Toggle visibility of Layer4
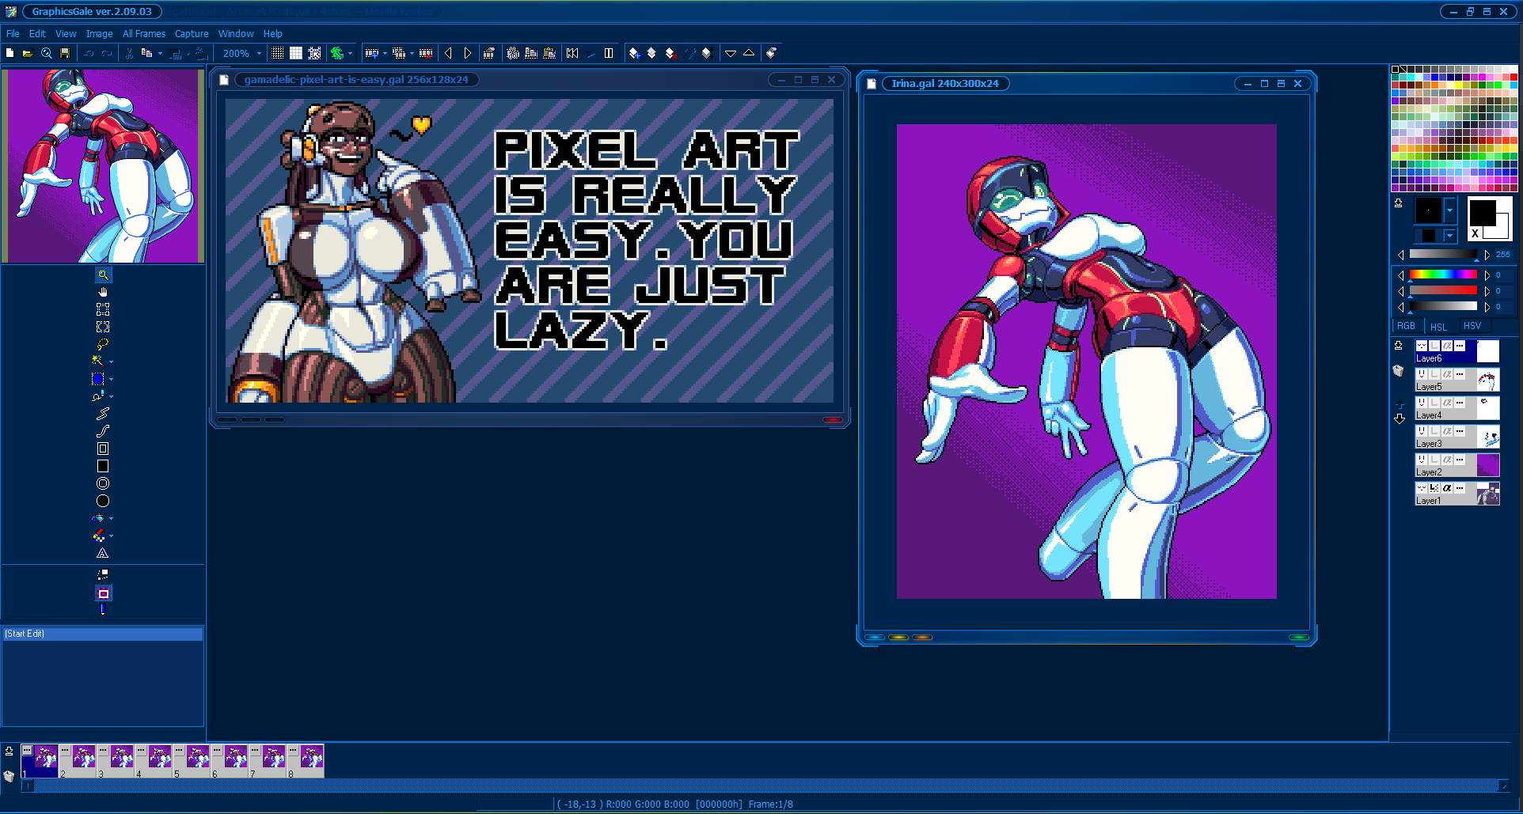Viewport: 1523px width, 814px height. coord(1422,403)
